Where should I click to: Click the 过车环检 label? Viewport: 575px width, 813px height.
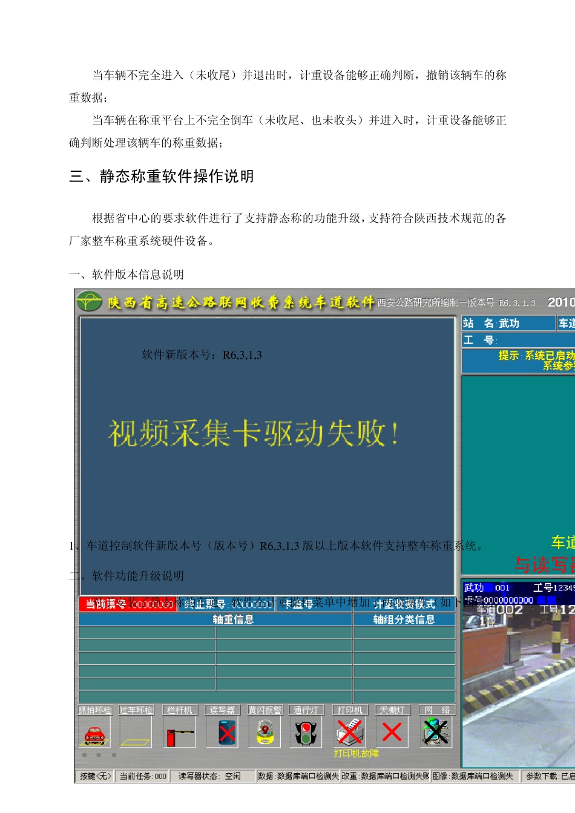136,710
